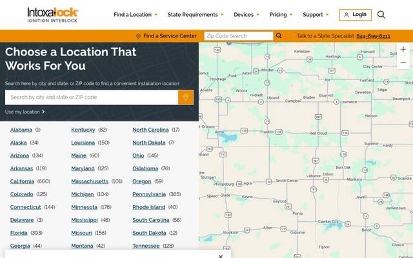The width and height of the screenshot is (413, 258).
Task: Select Arizona from state list
Action: pyautogui.click(x=19, y=155)
